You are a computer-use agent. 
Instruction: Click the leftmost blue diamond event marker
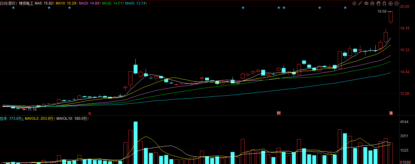pyautogui.click(x=13, y=8)
